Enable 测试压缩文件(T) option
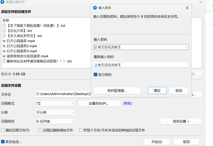 click(x=3, y=130)
